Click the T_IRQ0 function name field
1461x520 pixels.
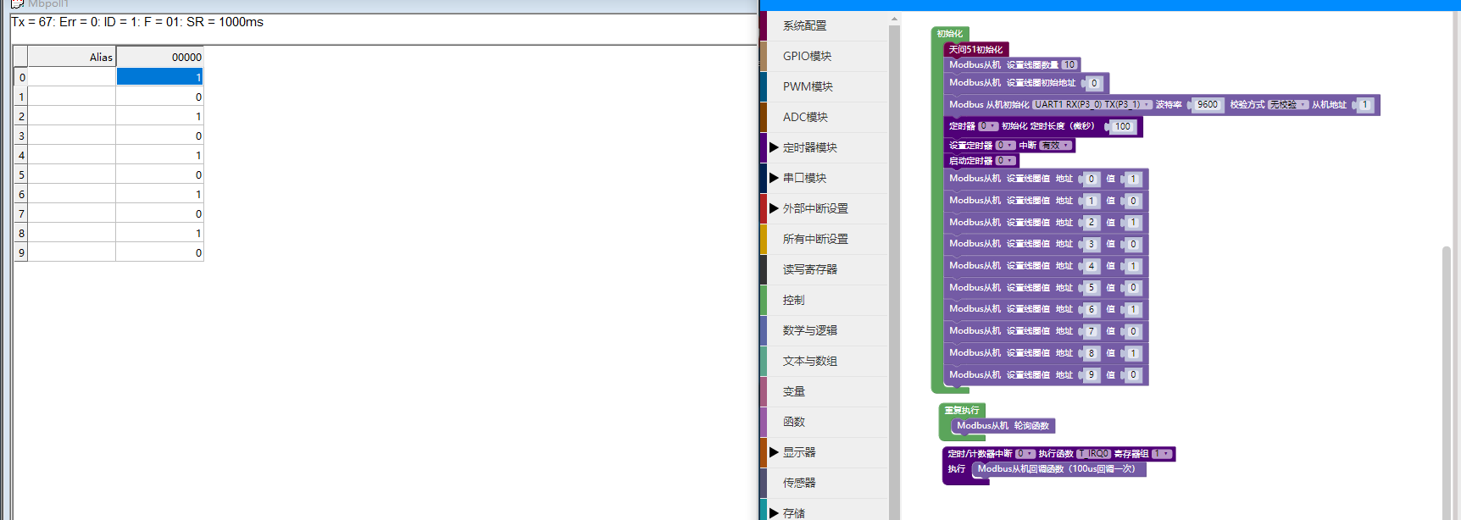[1094, 454]
